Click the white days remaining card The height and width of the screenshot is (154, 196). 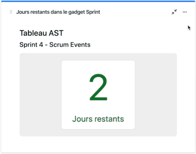[98, 95]
